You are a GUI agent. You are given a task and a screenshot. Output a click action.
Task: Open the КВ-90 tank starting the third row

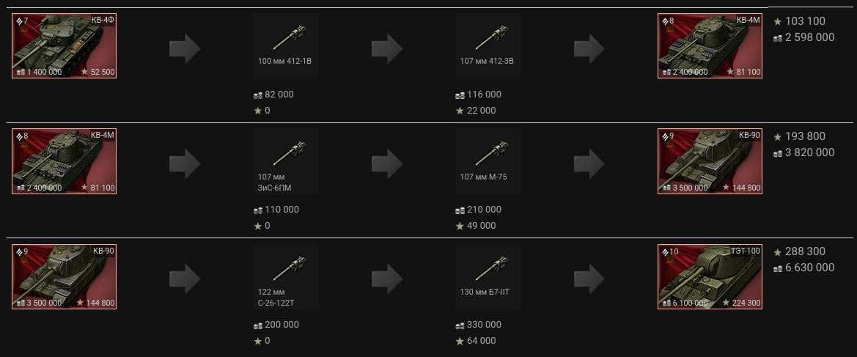64,276
